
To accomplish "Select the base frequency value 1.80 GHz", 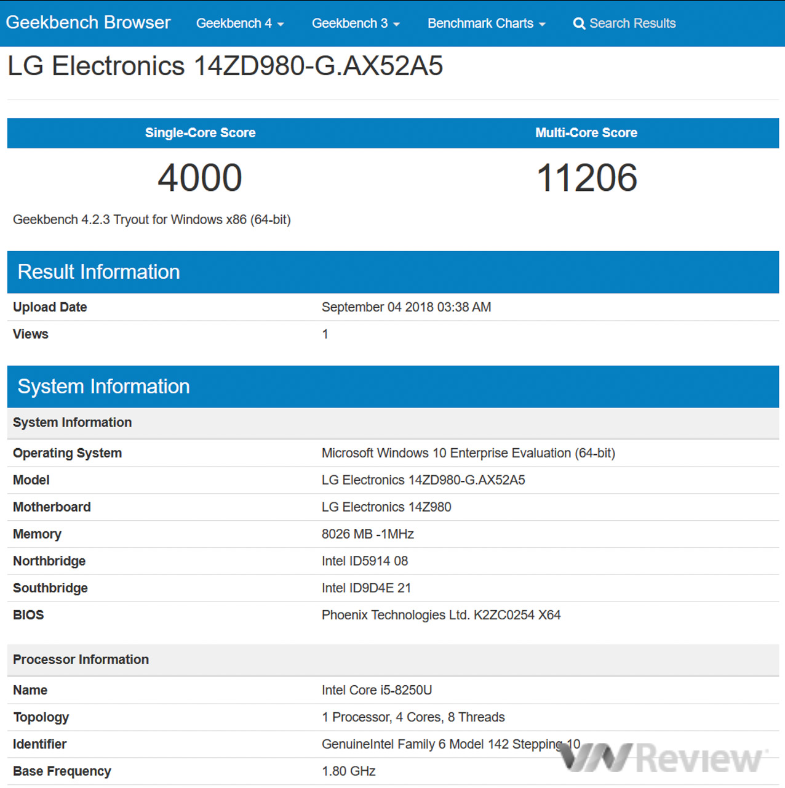I will (x=348, y=771).
